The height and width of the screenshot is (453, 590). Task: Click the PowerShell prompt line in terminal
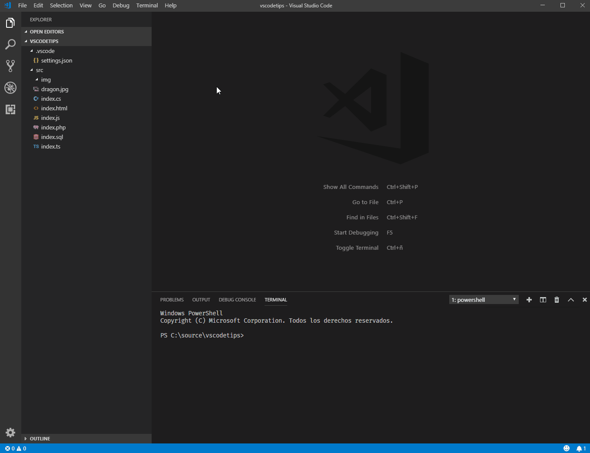tap(202, 335)
